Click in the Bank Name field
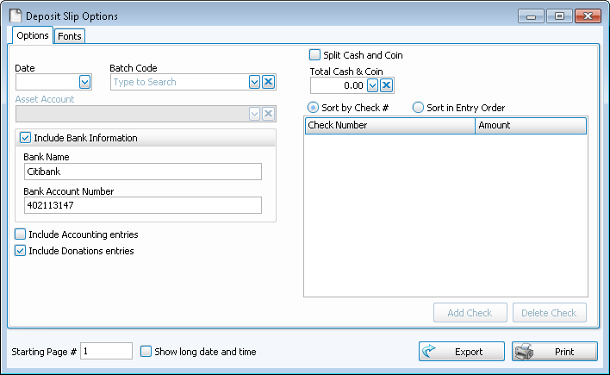Image resolution: width=610 pixels, height=375 pixels. (x=142, y=172)
